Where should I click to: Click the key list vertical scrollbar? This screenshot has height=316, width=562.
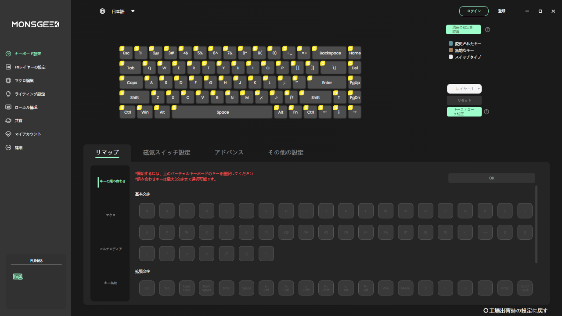(536, 224)
